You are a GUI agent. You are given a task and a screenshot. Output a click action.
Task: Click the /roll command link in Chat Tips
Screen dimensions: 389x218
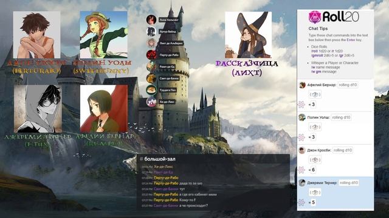tap(314, 51)
